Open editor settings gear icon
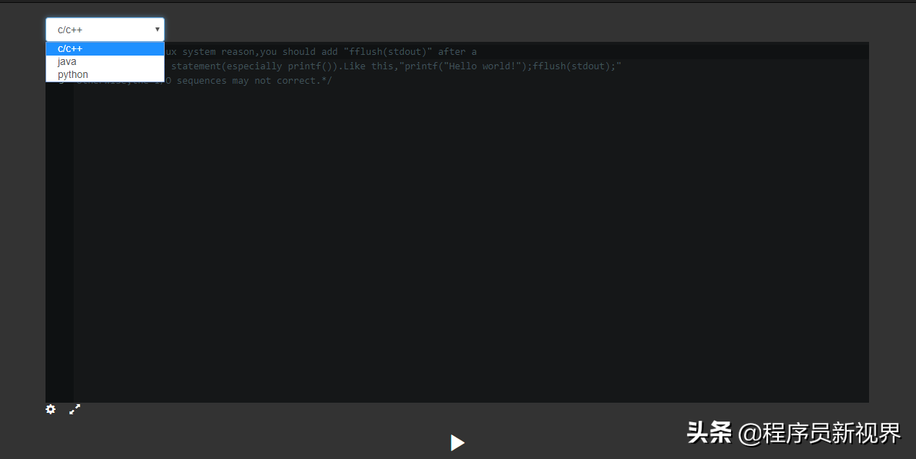This screenshot has width=916, height=459. coord(51,409)
